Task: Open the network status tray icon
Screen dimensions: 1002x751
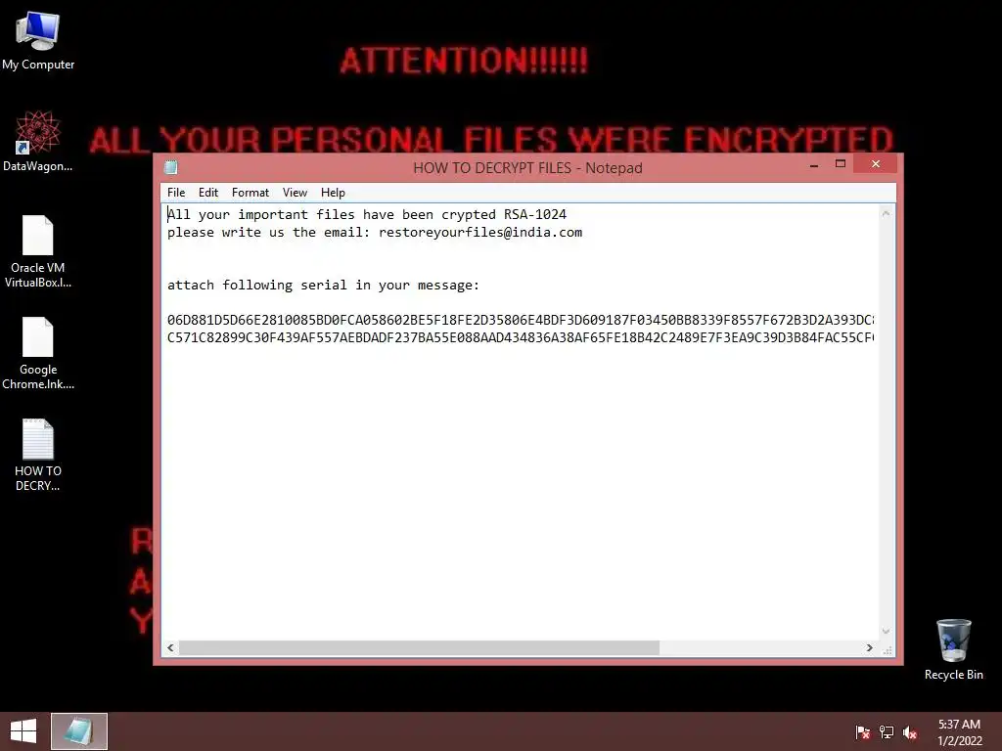Action: pos(887,732)
